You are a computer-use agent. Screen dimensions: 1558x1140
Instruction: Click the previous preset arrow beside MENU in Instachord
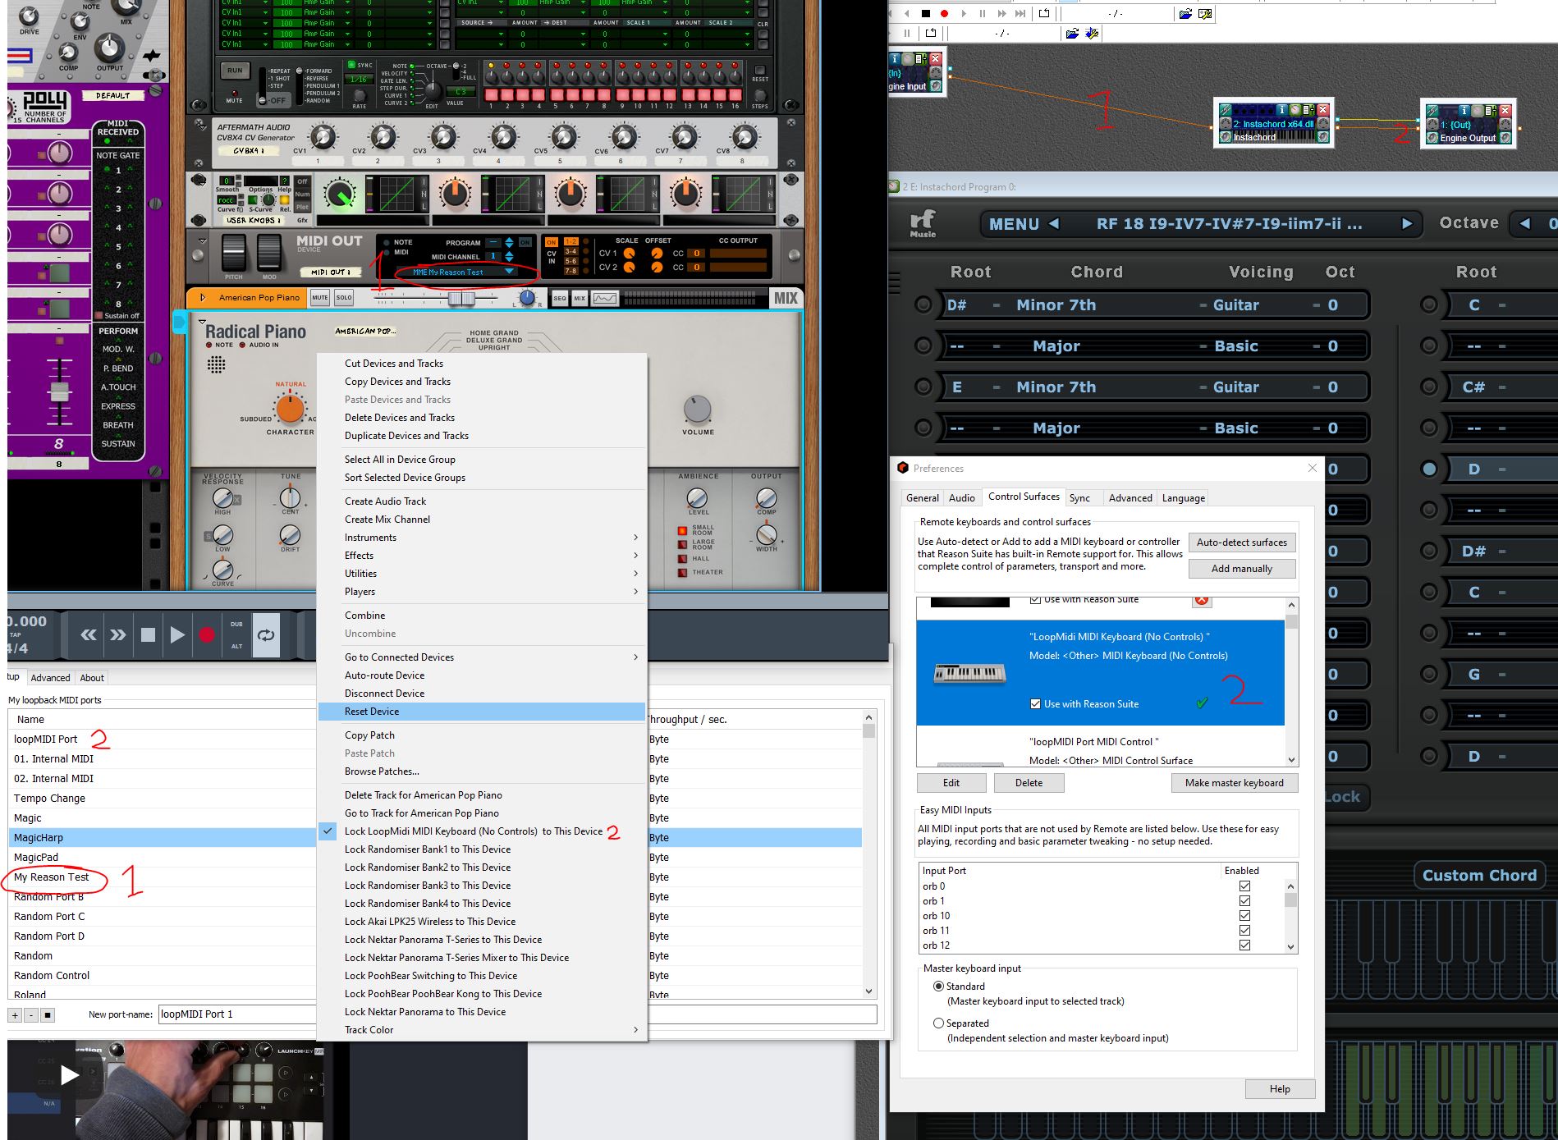1054,223
